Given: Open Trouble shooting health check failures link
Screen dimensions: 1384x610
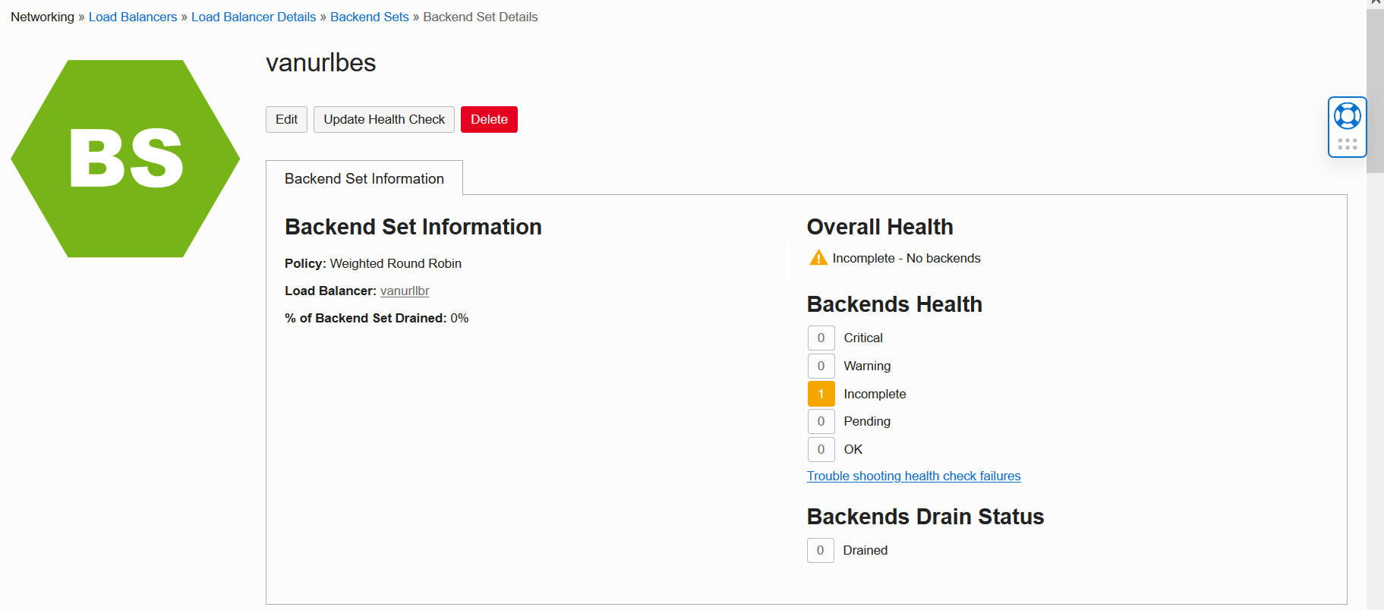Looking at the screenshot, I should 913,476.
